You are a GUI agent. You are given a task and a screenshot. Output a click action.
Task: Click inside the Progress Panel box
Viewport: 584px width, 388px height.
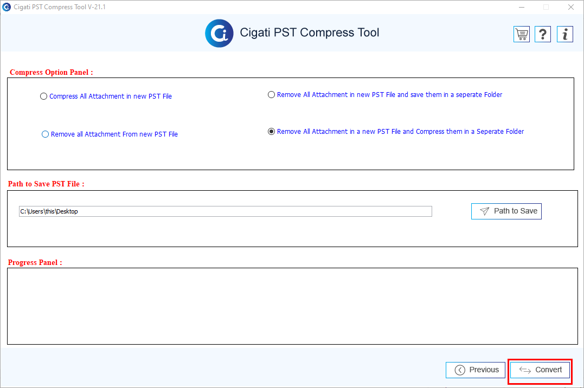point(292,306)
